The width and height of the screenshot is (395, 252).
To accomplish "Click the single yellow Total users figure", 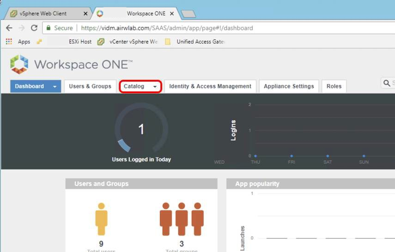I will 101,220.
